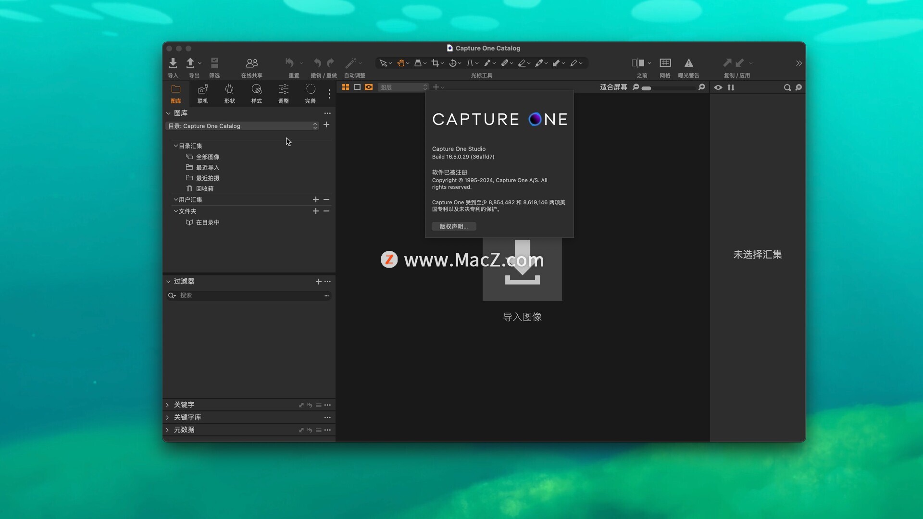Select the keystone cursor tool
923x519 pixels.
pyautogui.click(x=470, y=63)
